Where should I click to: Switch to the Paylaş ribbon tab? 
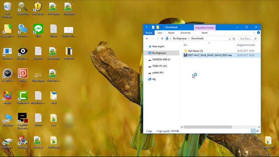point(171,33)
